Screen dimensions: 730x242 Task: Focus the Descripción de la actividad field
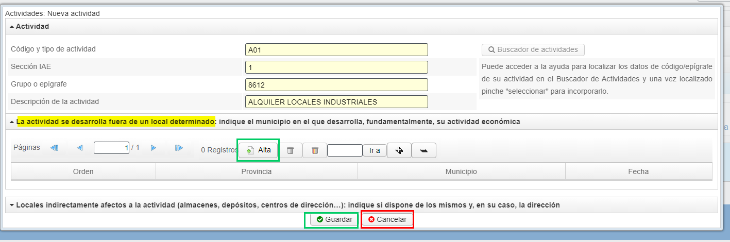(336, 102)
